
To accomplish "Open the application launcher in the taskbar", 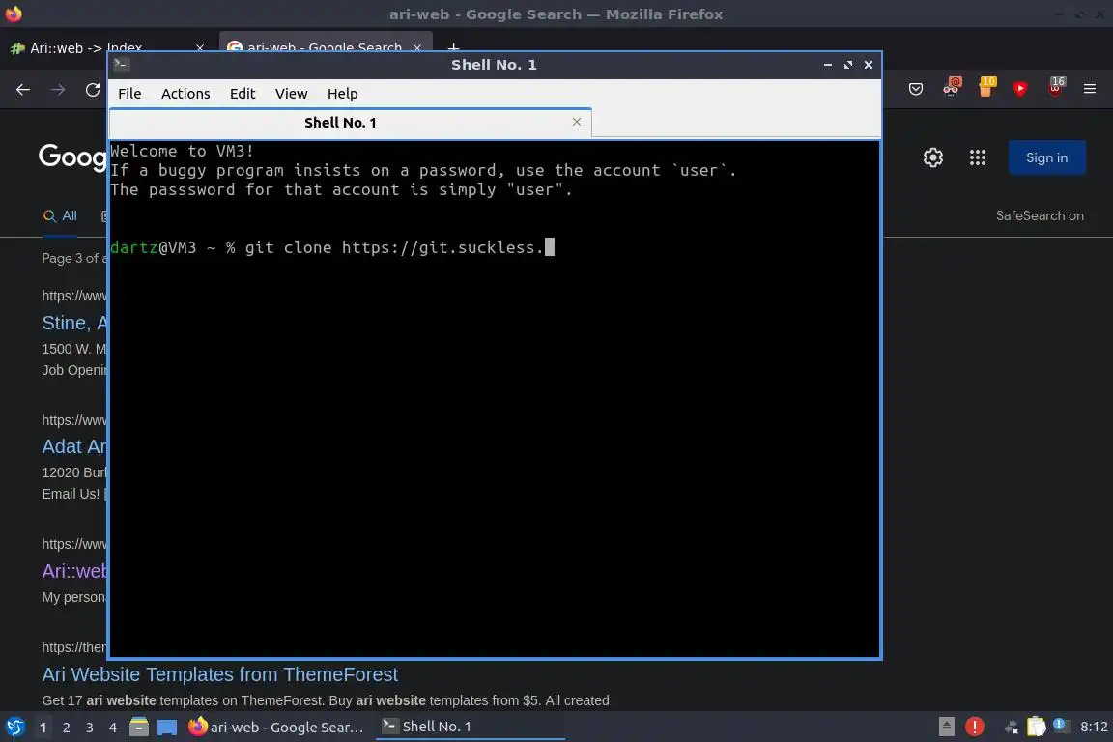I will click(x=14, y=728).
